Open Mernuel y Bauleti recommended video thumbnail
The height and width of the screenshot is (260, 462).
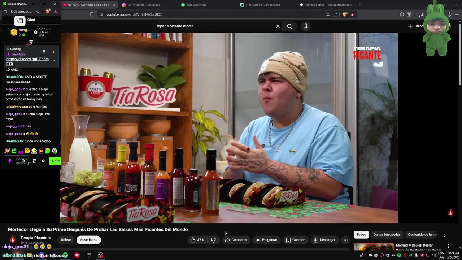tap(374, 247)
